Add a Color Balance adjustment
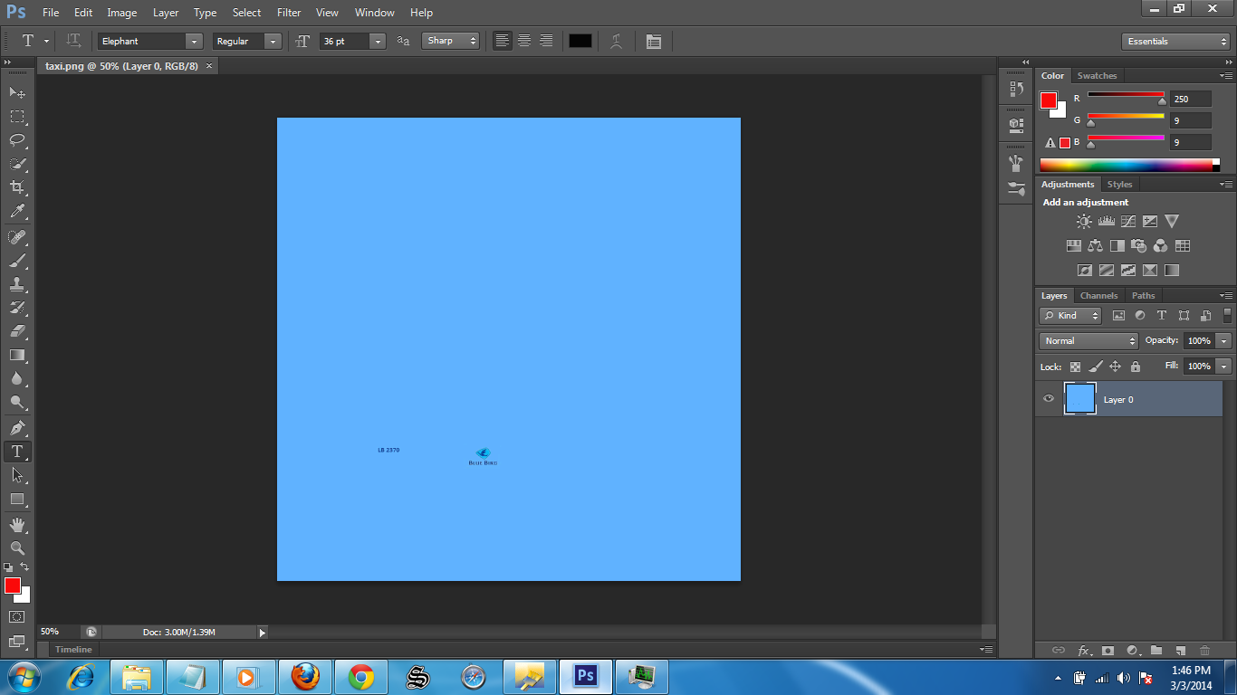This screenshot has height=695, width=1237. pos(1096,245)
